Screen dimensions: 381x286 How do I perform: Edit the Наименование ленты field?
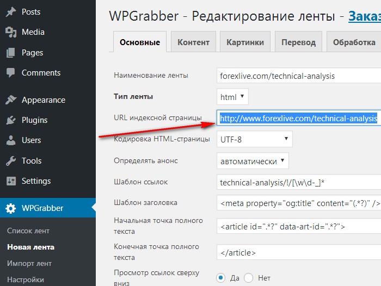pyautogui.click(x=299, y=76)
